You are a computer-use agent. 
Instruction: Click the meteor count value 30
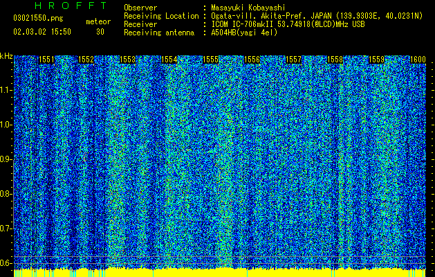[100, 32]
